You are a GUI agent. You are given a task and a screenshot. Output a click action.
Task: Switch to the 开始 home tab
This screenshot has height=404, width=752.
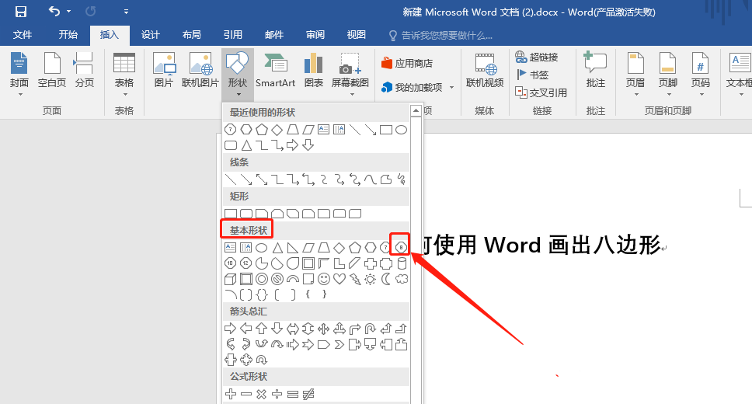(x=68, y=34)
